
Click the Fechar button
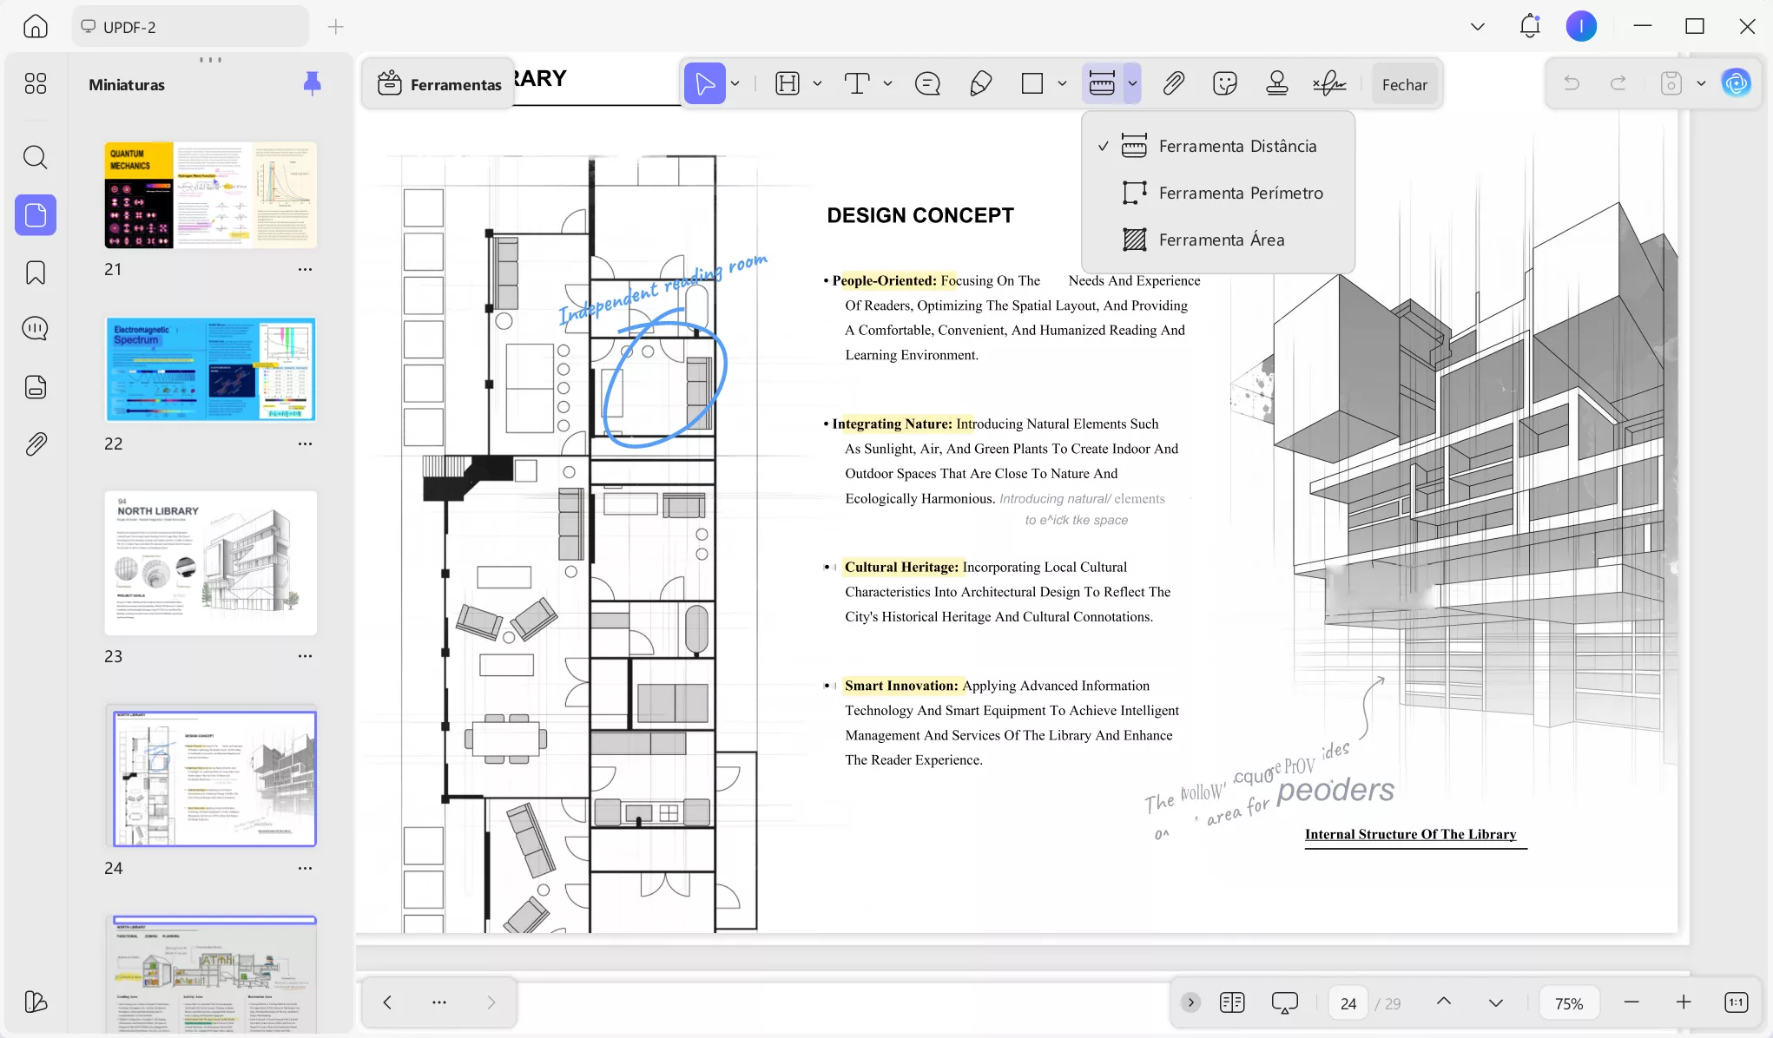(1404, 84)
